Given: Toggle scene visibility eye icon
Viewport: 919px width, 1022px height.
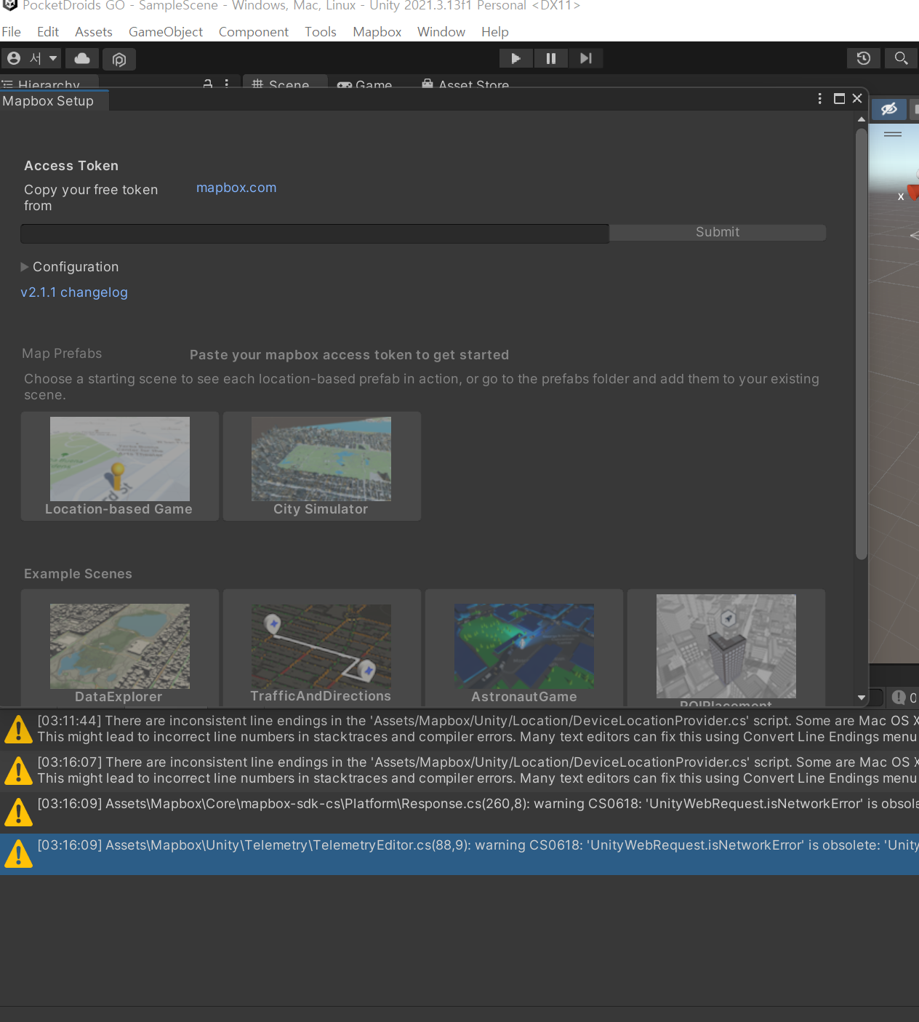Looking at the screenshot, I should tap(888, 109).
